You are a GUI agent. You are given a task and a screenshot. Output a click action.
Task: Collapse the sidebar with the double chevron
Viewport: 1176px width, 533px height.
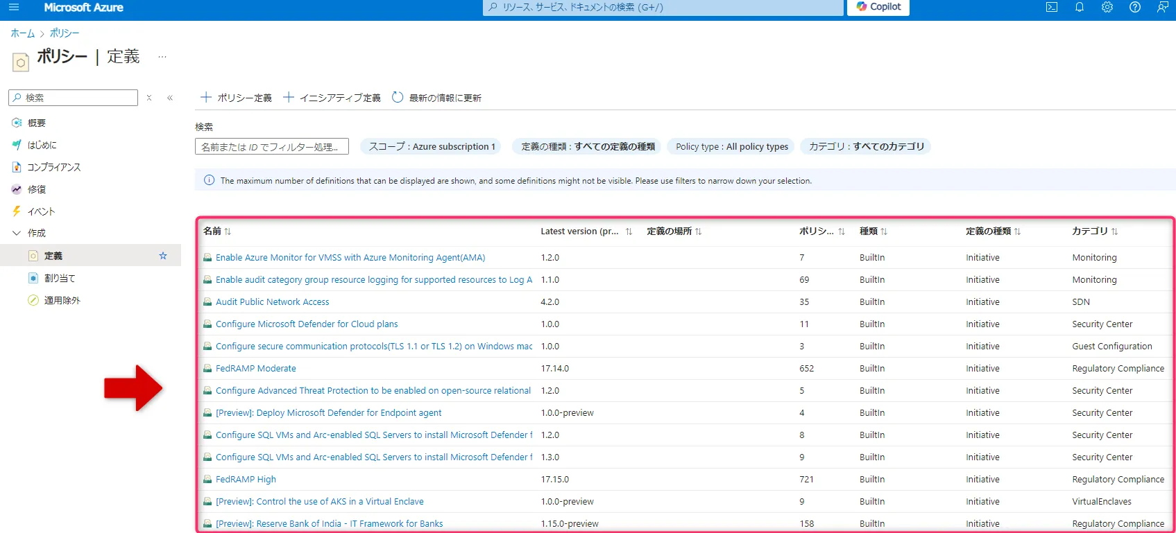[x=170, y=98]
